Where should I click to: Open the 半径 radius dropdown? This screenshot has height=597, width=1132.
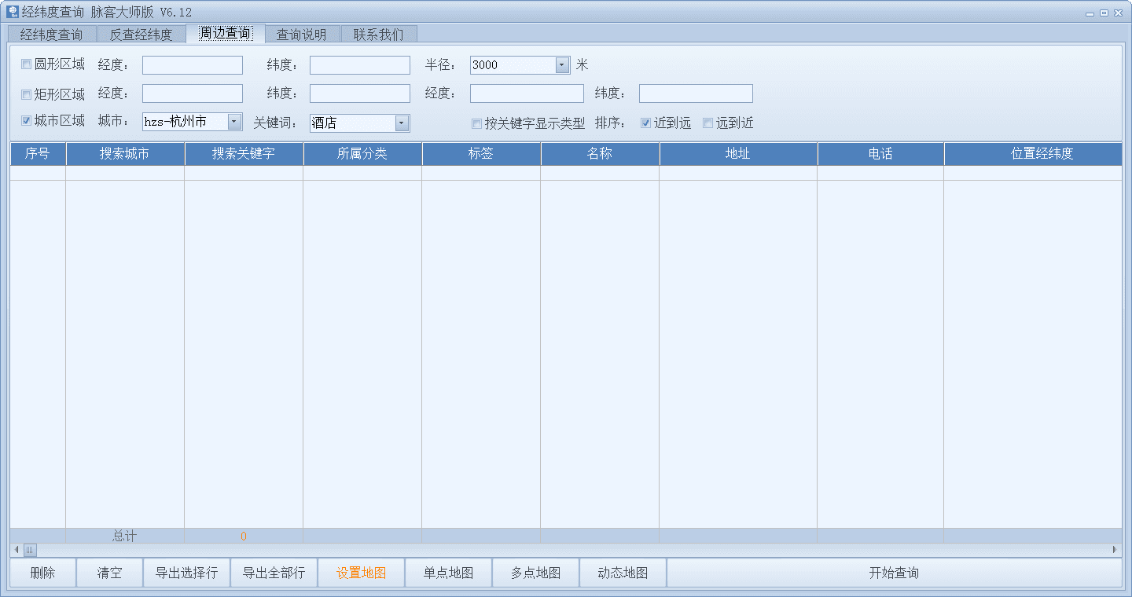coord(562,65)
